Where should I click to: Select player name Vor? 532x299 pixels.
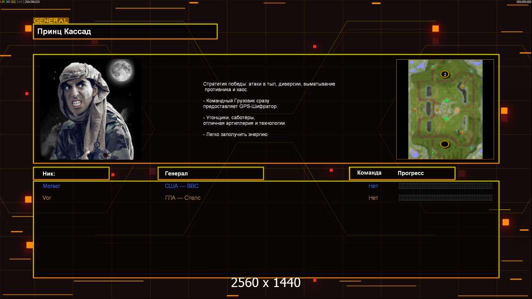click(x=47, y=198)
